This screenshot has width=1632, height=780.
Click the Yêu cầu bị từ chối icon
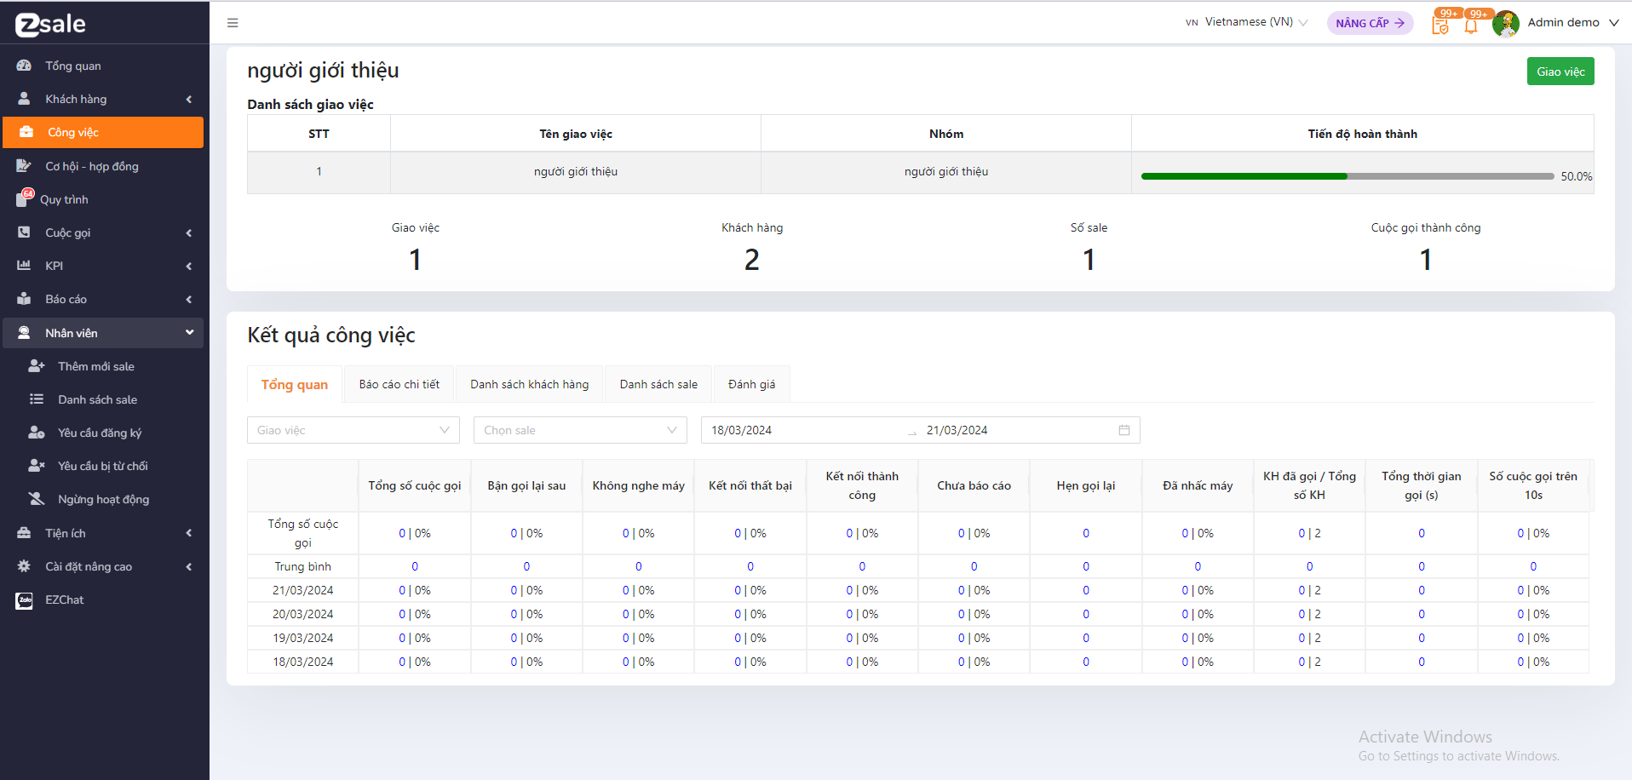(x=37, y=466)
